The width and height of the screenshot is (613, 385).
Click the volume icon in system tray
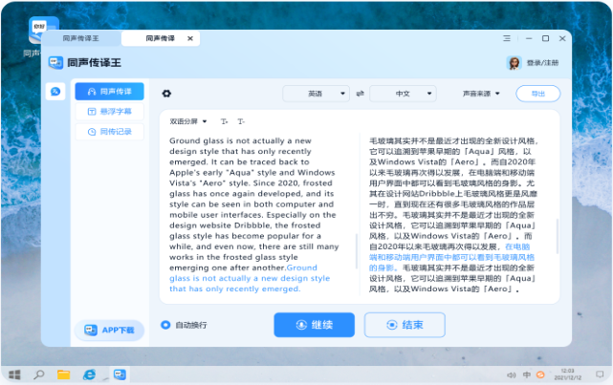pyautogui.click(x=511, y=374)
